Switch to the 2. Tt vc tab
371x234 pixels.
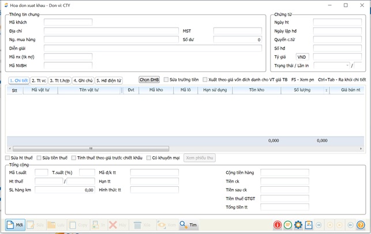click(39, 81)
